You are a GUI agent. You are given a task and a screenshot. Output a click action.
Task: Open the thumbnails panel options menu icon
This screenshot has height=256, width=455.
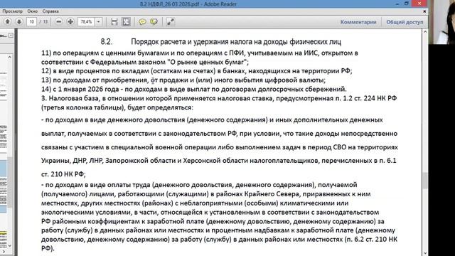(x=11, y=36)
